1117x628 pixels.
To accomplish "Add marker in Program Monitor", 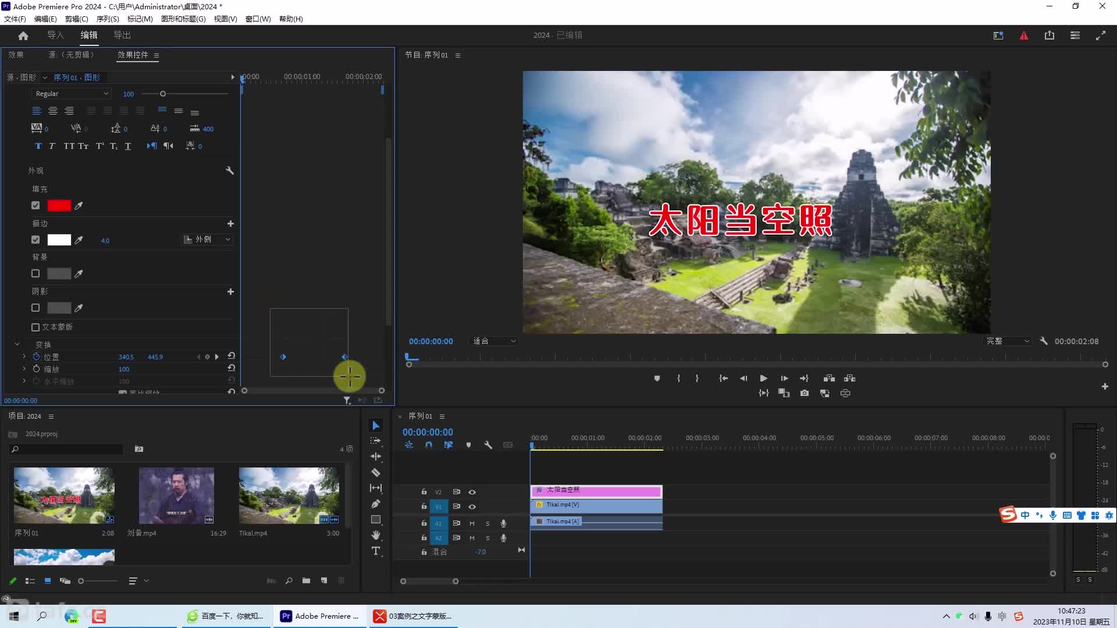I will click(x=657, y=378).
